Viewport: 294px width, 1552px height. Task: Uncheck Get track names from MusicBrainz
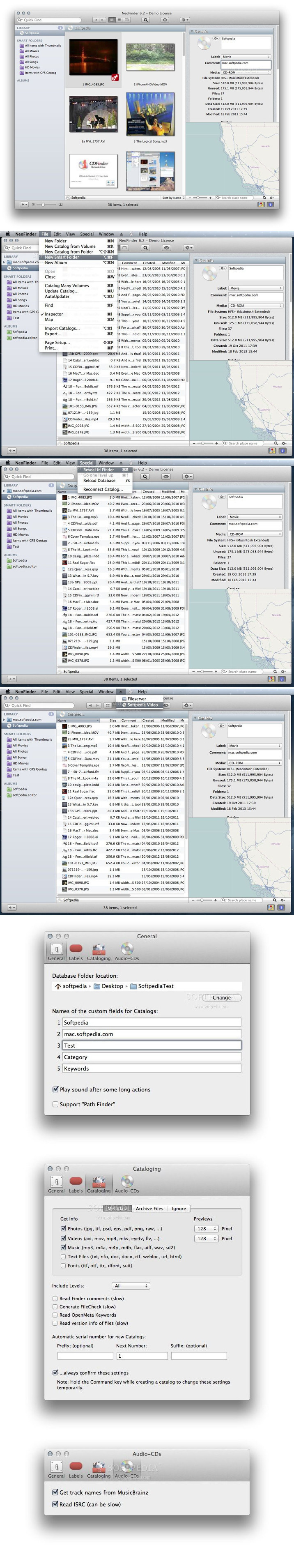point(55,1492)
